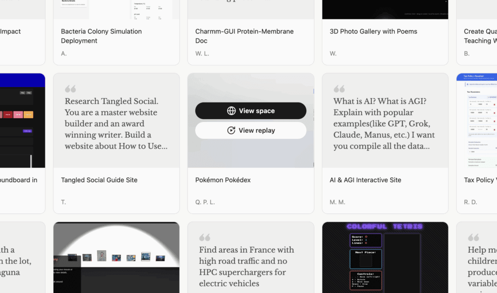Open the Bacteria Colony card preview thumbnail

tap(116, 10)
